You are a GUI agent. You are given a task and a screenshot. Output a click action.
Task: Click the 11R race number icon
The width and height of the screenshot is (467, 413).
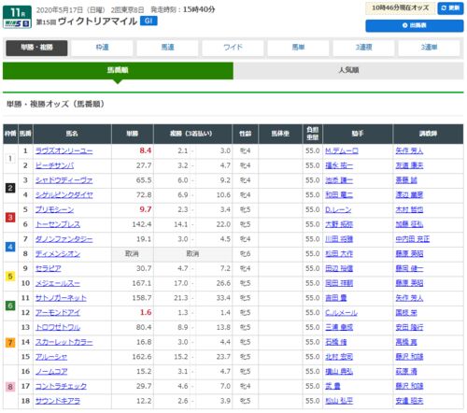[17, 13]
